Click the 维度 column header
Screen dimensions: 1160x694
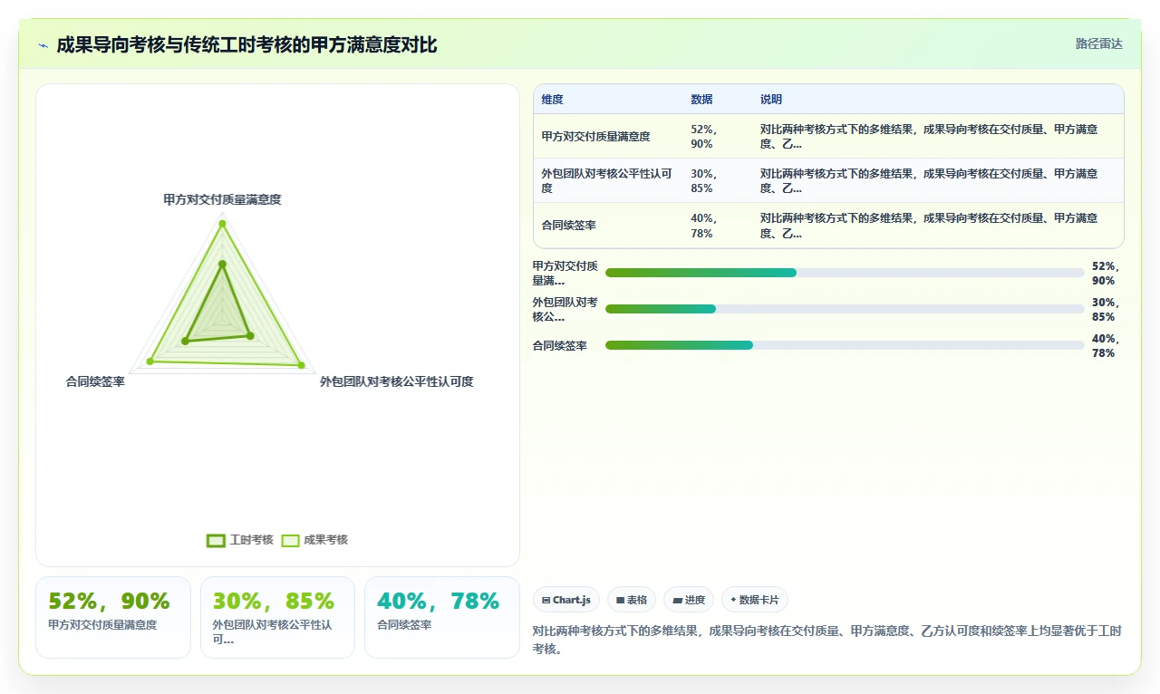pos(553,100)
